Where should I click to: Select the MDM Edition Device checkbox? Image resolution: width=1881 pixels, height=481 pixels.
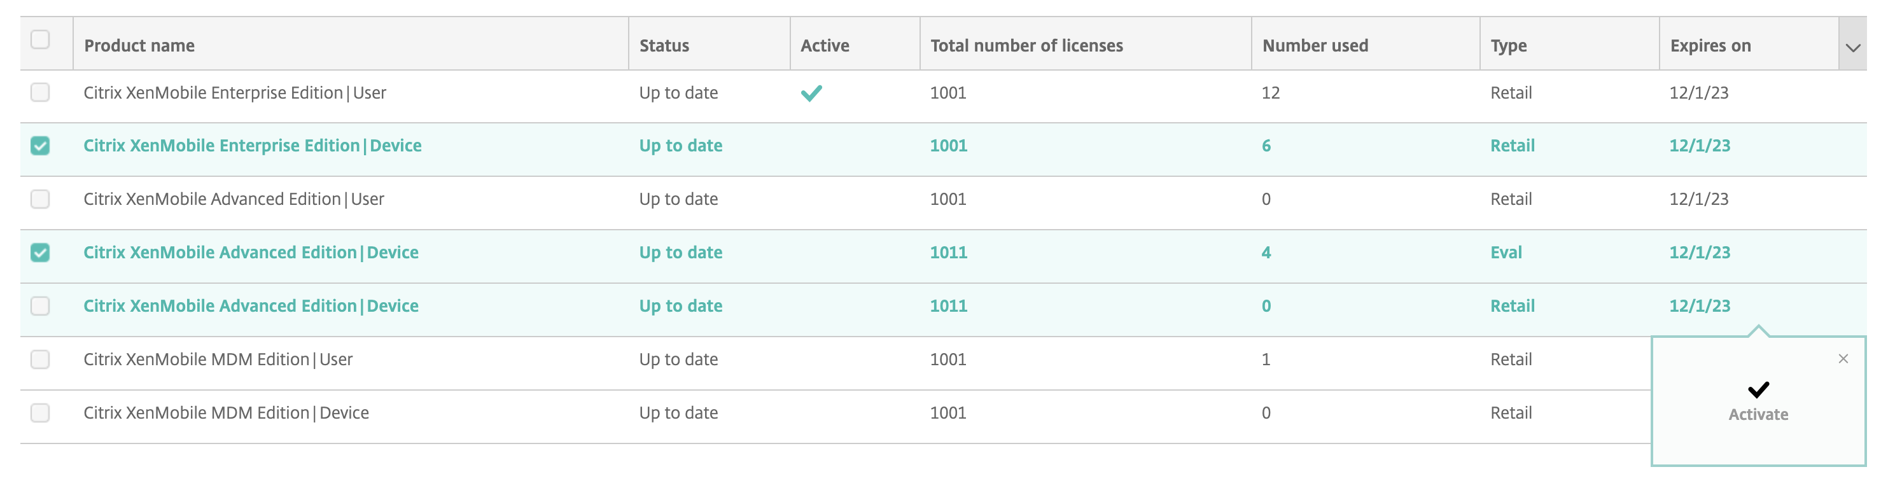click(x=40, y=413)
